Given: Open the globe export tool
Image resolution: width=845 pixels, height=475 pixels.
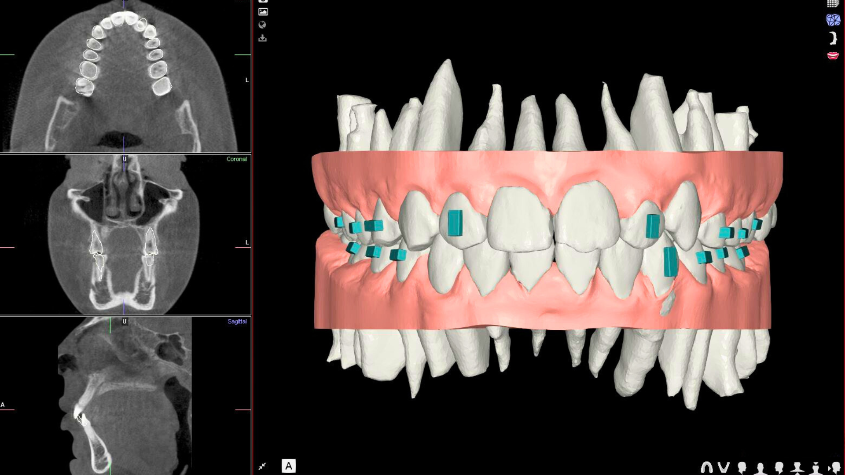Looking at the screenshot, I should click(x=262, y=25).
